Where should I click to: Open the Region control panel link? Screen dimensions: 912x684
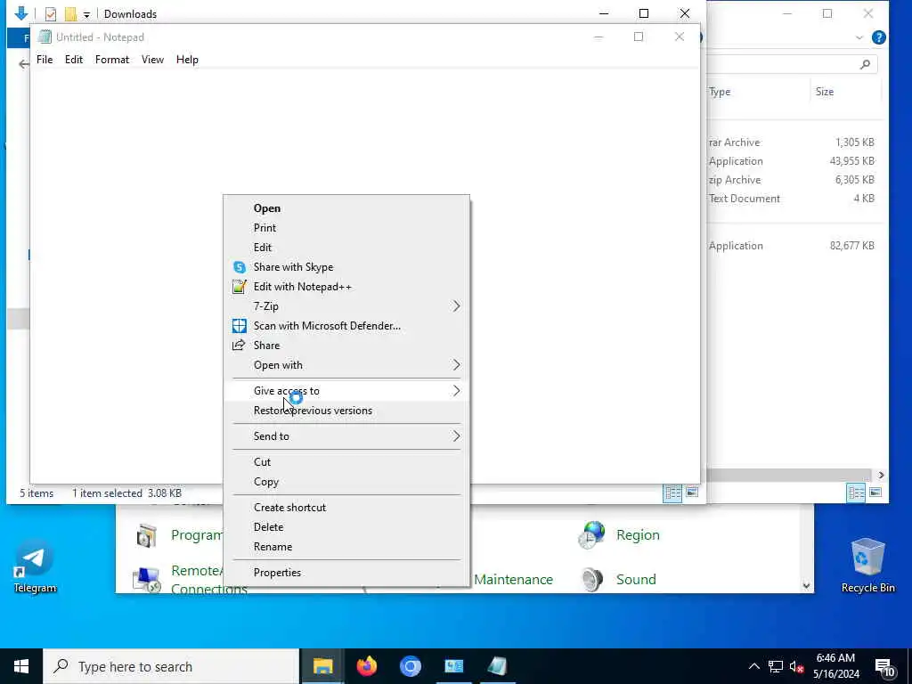coord(638,535)
